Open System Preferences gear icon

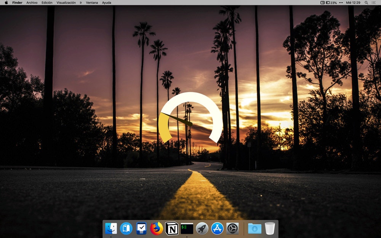click(x=232, y=228)
